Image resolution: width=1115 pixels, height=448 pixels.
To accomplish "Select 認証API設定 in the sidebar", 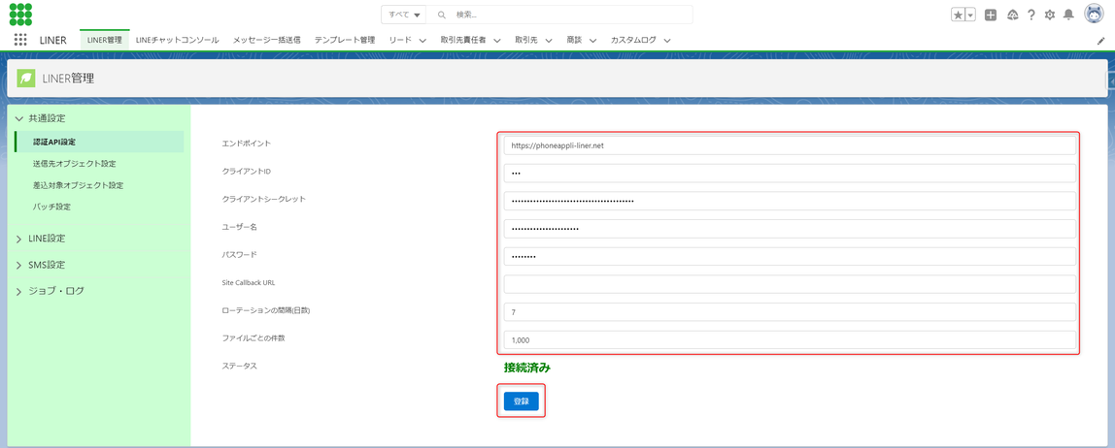I will [x=99, y=142].
